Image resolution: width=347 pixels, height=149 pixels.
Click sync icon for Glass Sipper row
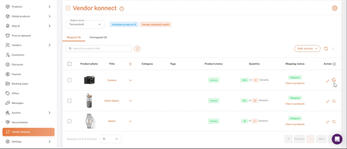point(334,101)
